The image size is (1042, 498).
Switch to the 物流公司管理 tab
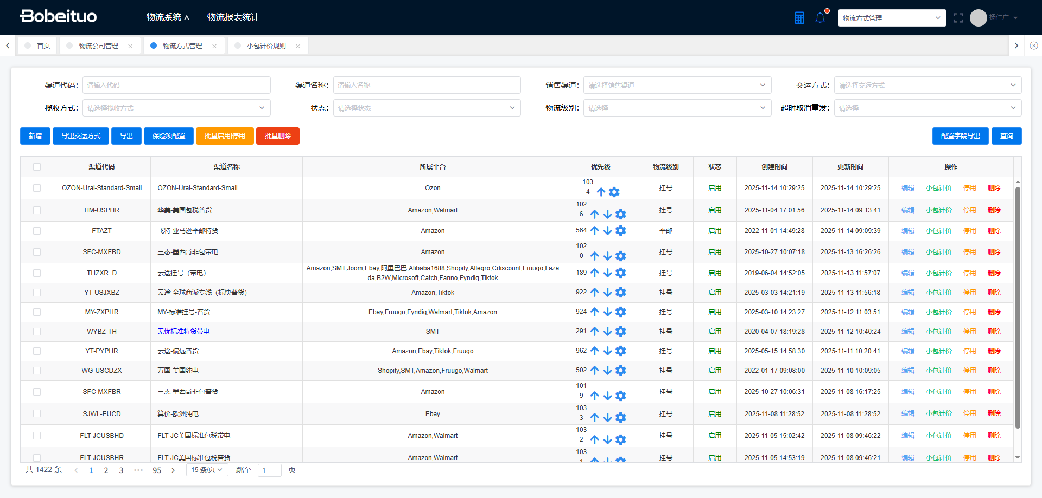(98, 46)
